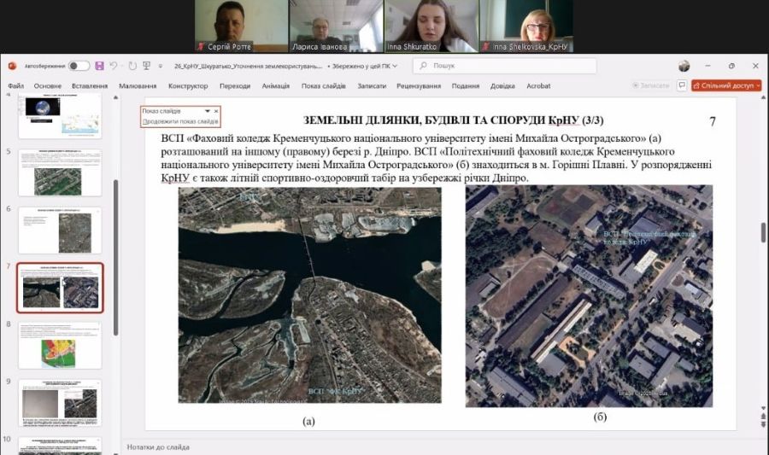Select slide 9 thumbnail

[61, 403]
